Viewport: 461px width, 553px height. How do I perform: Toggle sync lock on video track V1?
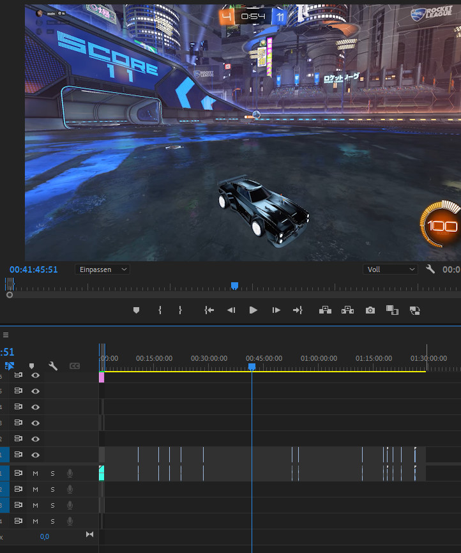click(19, 455)
